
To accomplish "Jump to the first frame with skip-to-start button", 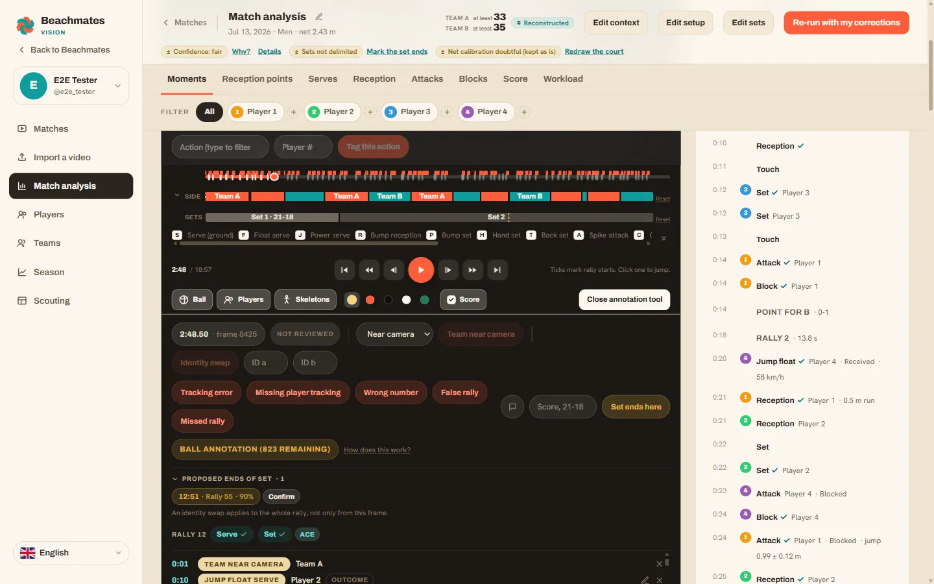I will [x=344, y=270].
